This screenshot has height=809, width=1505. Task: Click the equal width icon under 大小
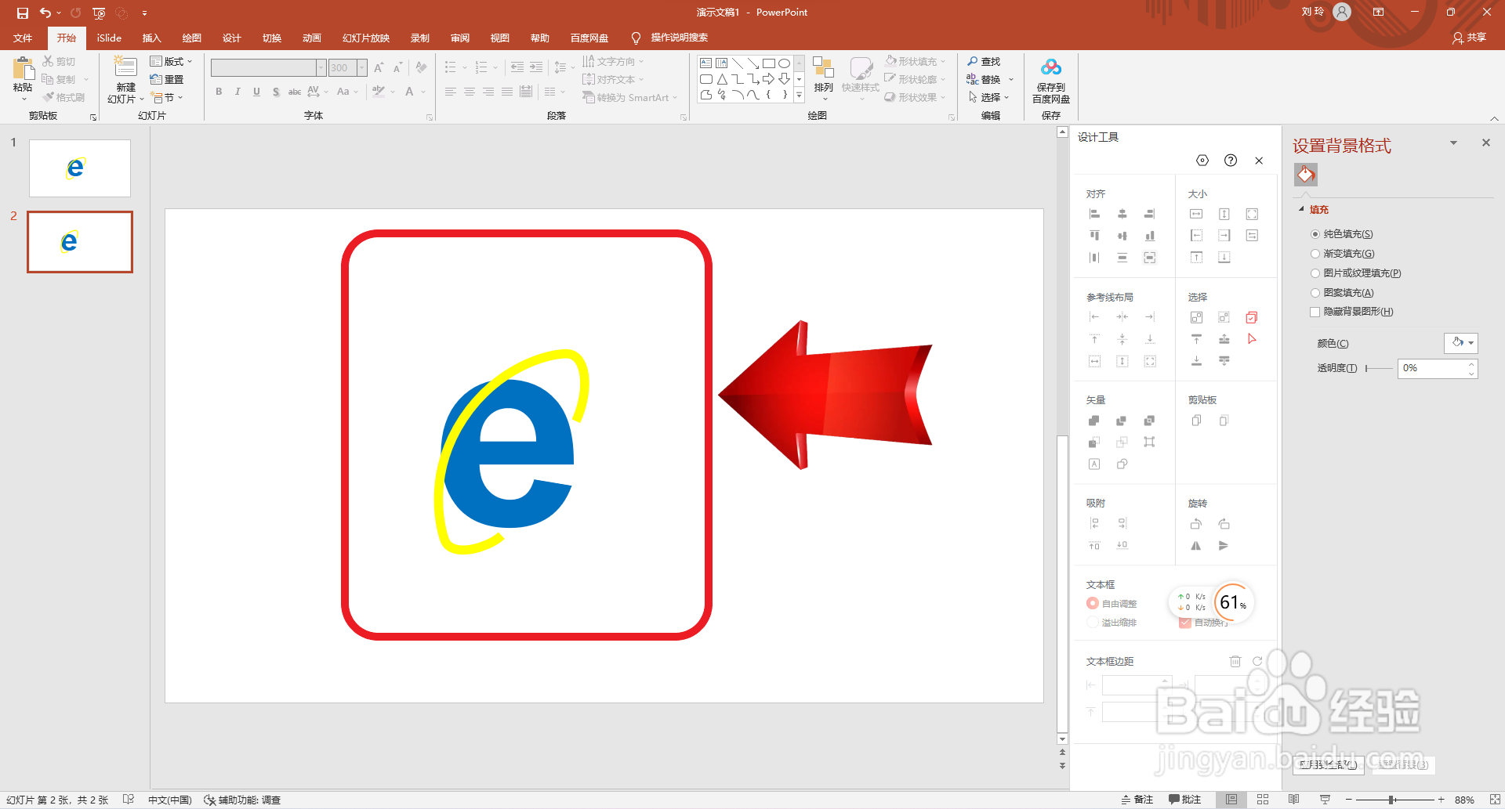pyautogui.click(x=1196, y=214)
